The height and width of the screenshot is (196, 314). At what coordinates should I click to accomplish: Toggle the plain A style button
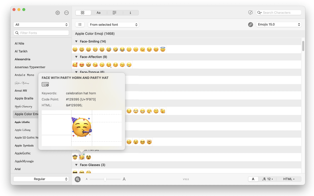(253, 179)
